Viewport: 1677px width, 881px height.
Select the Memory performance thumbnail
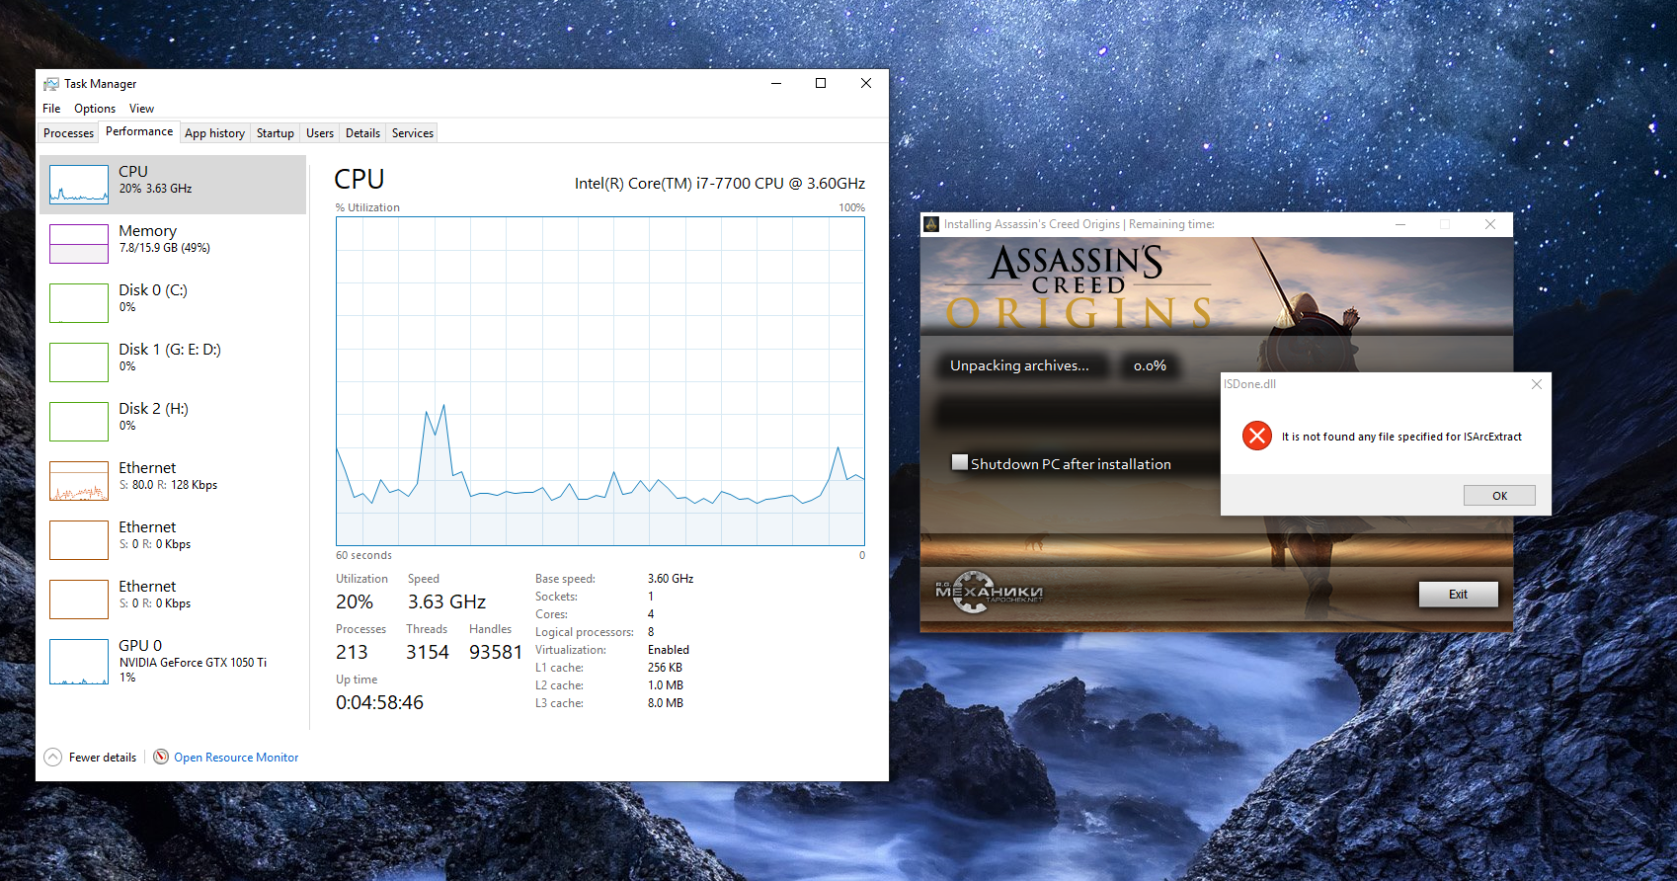point(79,244)
